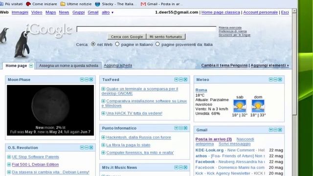Go to Immagini in top navigation
313x176 pixels.
click(20, 12)
